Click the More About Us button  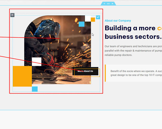(x=85, y=71)
